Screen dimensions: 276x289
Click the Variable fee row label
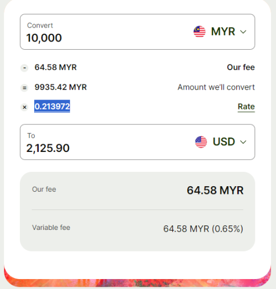[x=51, y=228]
